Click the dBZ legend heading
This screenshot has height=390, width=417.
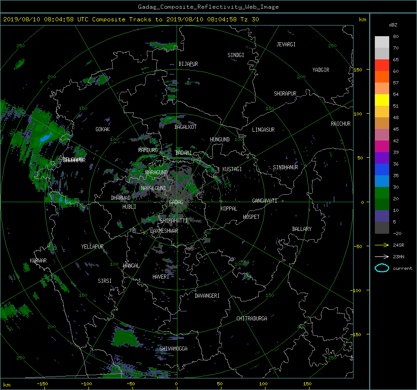(x=393, y=25)
